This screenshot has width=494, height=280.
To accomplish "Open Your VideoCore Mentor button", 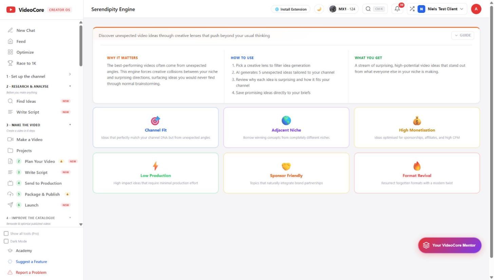I will [x=450, y=245].
